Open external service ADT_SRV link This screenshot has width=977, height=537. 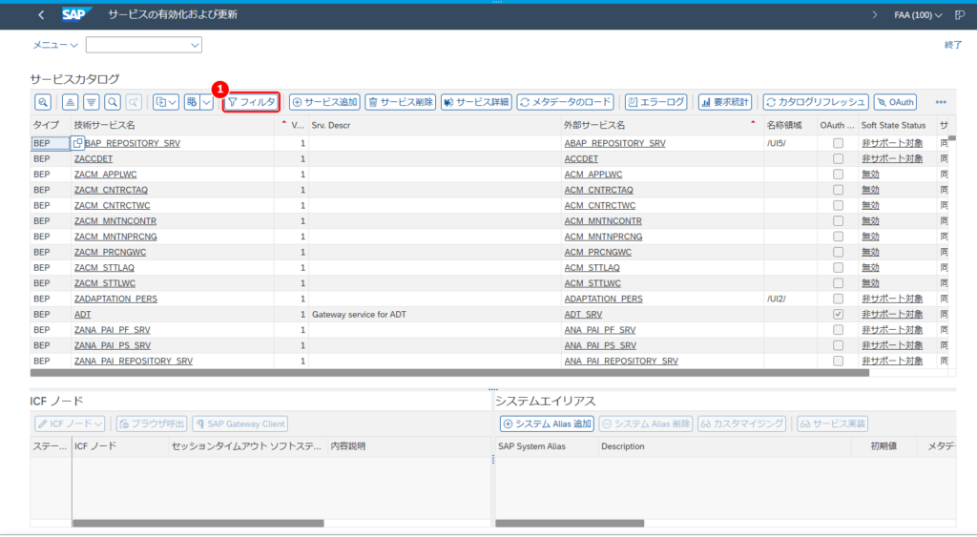pos(583,315)
